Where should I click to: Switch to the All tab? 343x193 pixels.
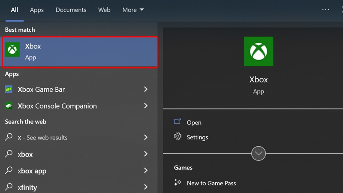point(15,10)
